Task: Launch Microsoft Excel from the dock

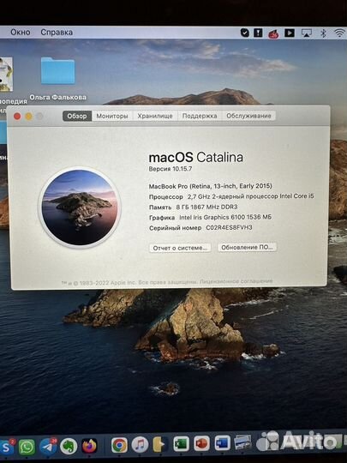Action: point(181,444)
